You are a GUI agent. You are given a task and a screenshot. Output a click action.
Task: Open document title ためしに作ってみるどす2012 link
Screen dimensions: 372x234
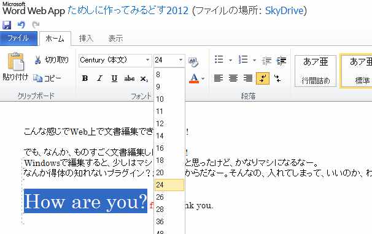[x=128, y=10]
